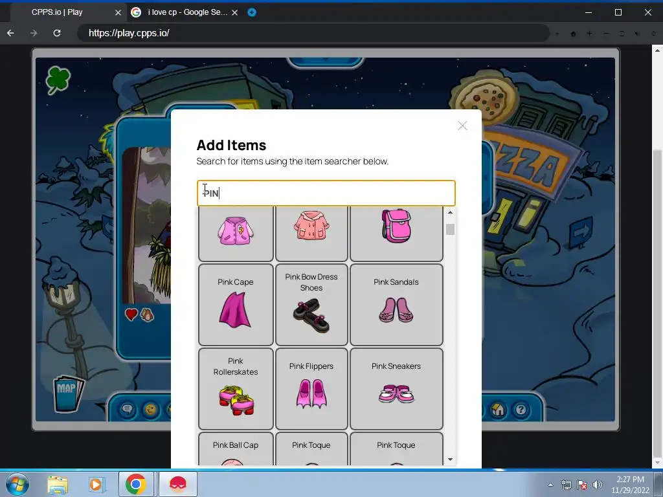663x497 pixels.
Task: Open the red mask app in taskbar
Action: tap(178, 484)
